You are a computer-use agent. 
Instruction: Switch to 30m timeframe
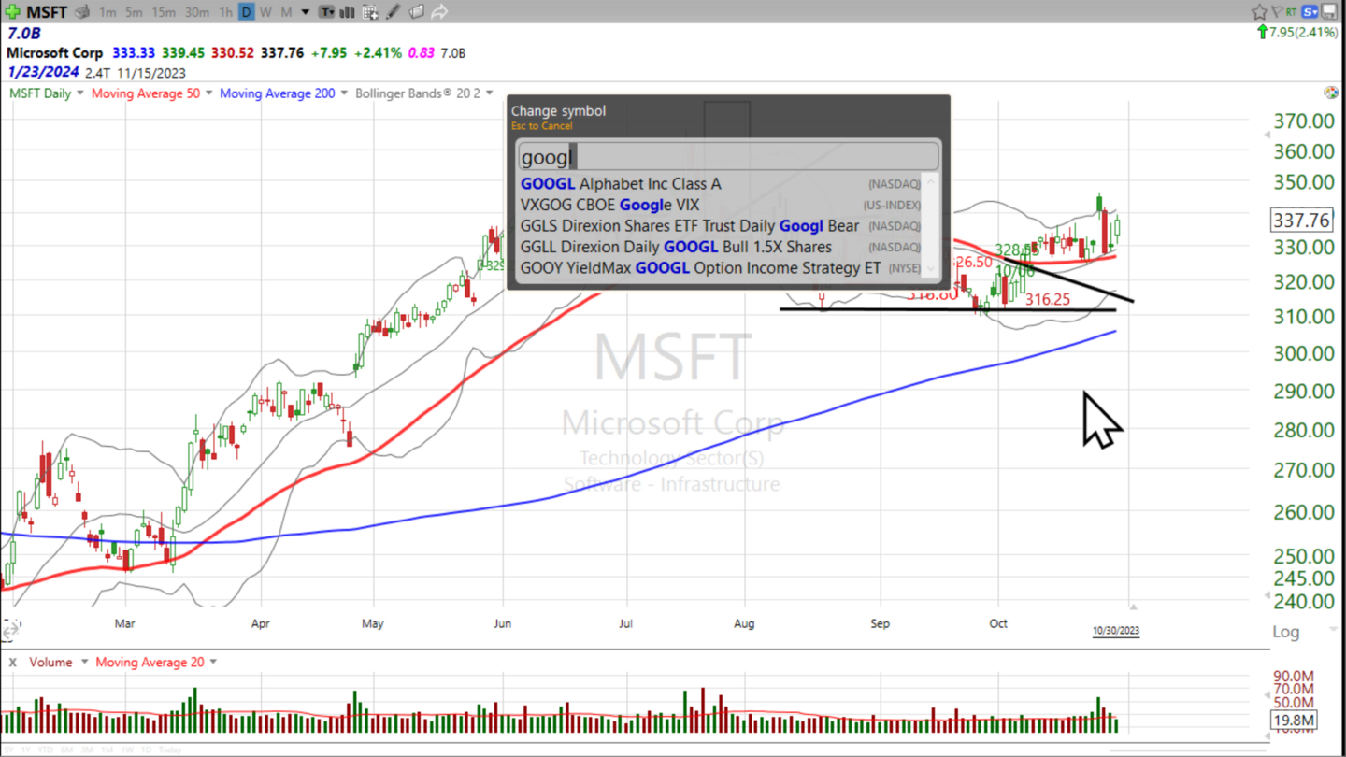pyautogui.click(x=197, y=12)
